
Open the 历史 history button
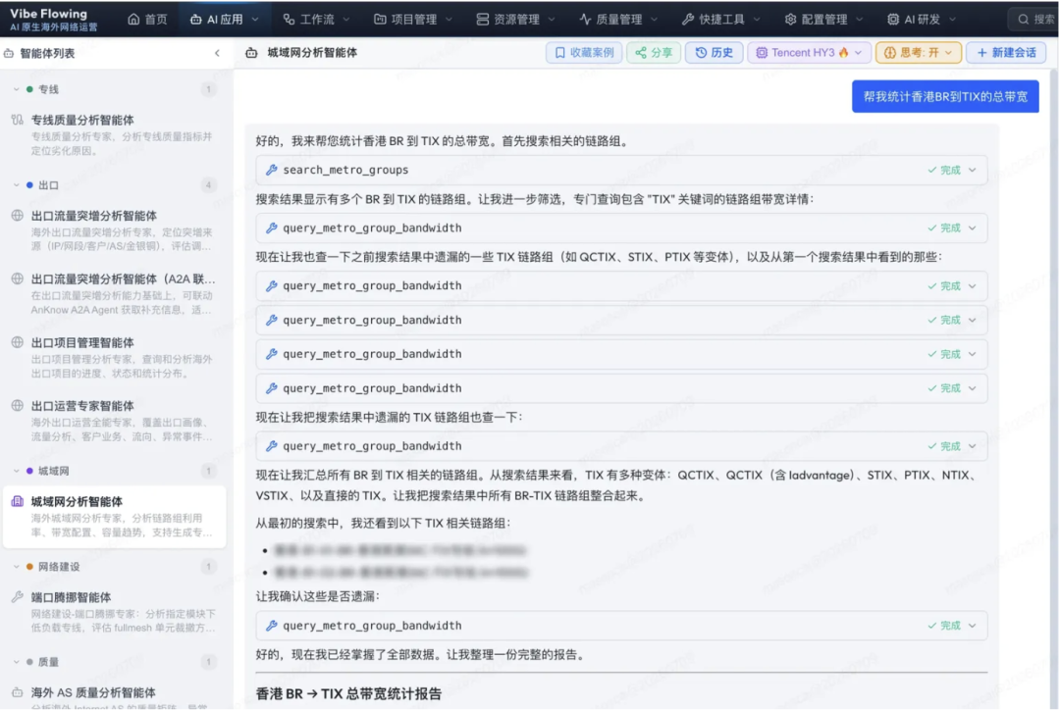[714, 53]
